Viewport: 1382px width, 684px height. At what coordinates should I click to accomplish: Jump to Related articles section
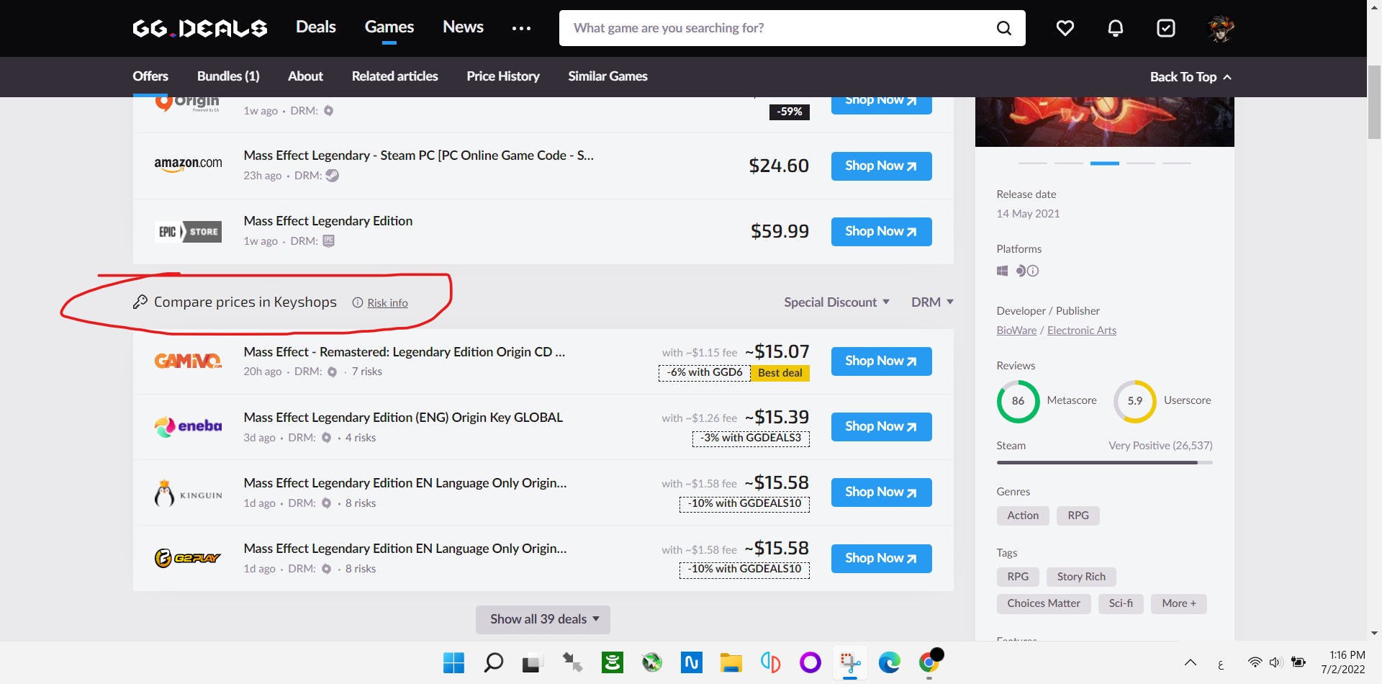point(394,76)
